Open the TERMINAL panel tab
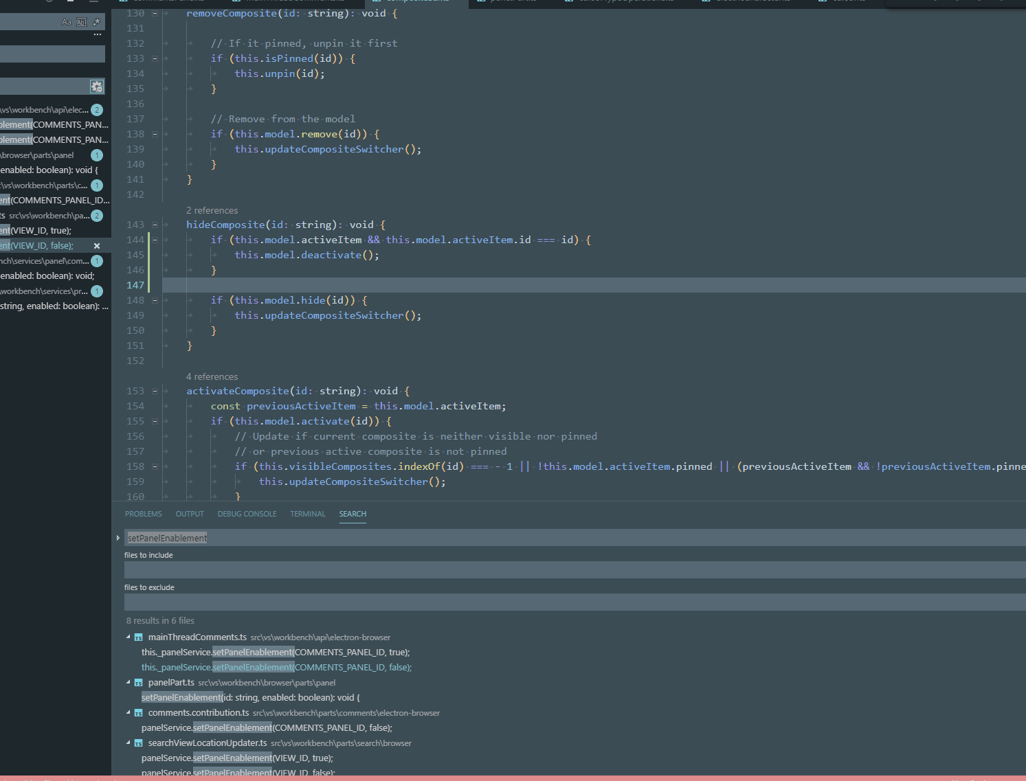The height and width of the screenshot is (781, 1026). point(308,514)
